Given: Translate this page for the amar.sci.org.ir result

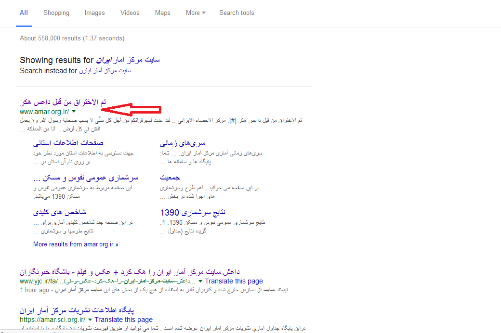Looking at the screenshot, I should click(x=123, y=320).
